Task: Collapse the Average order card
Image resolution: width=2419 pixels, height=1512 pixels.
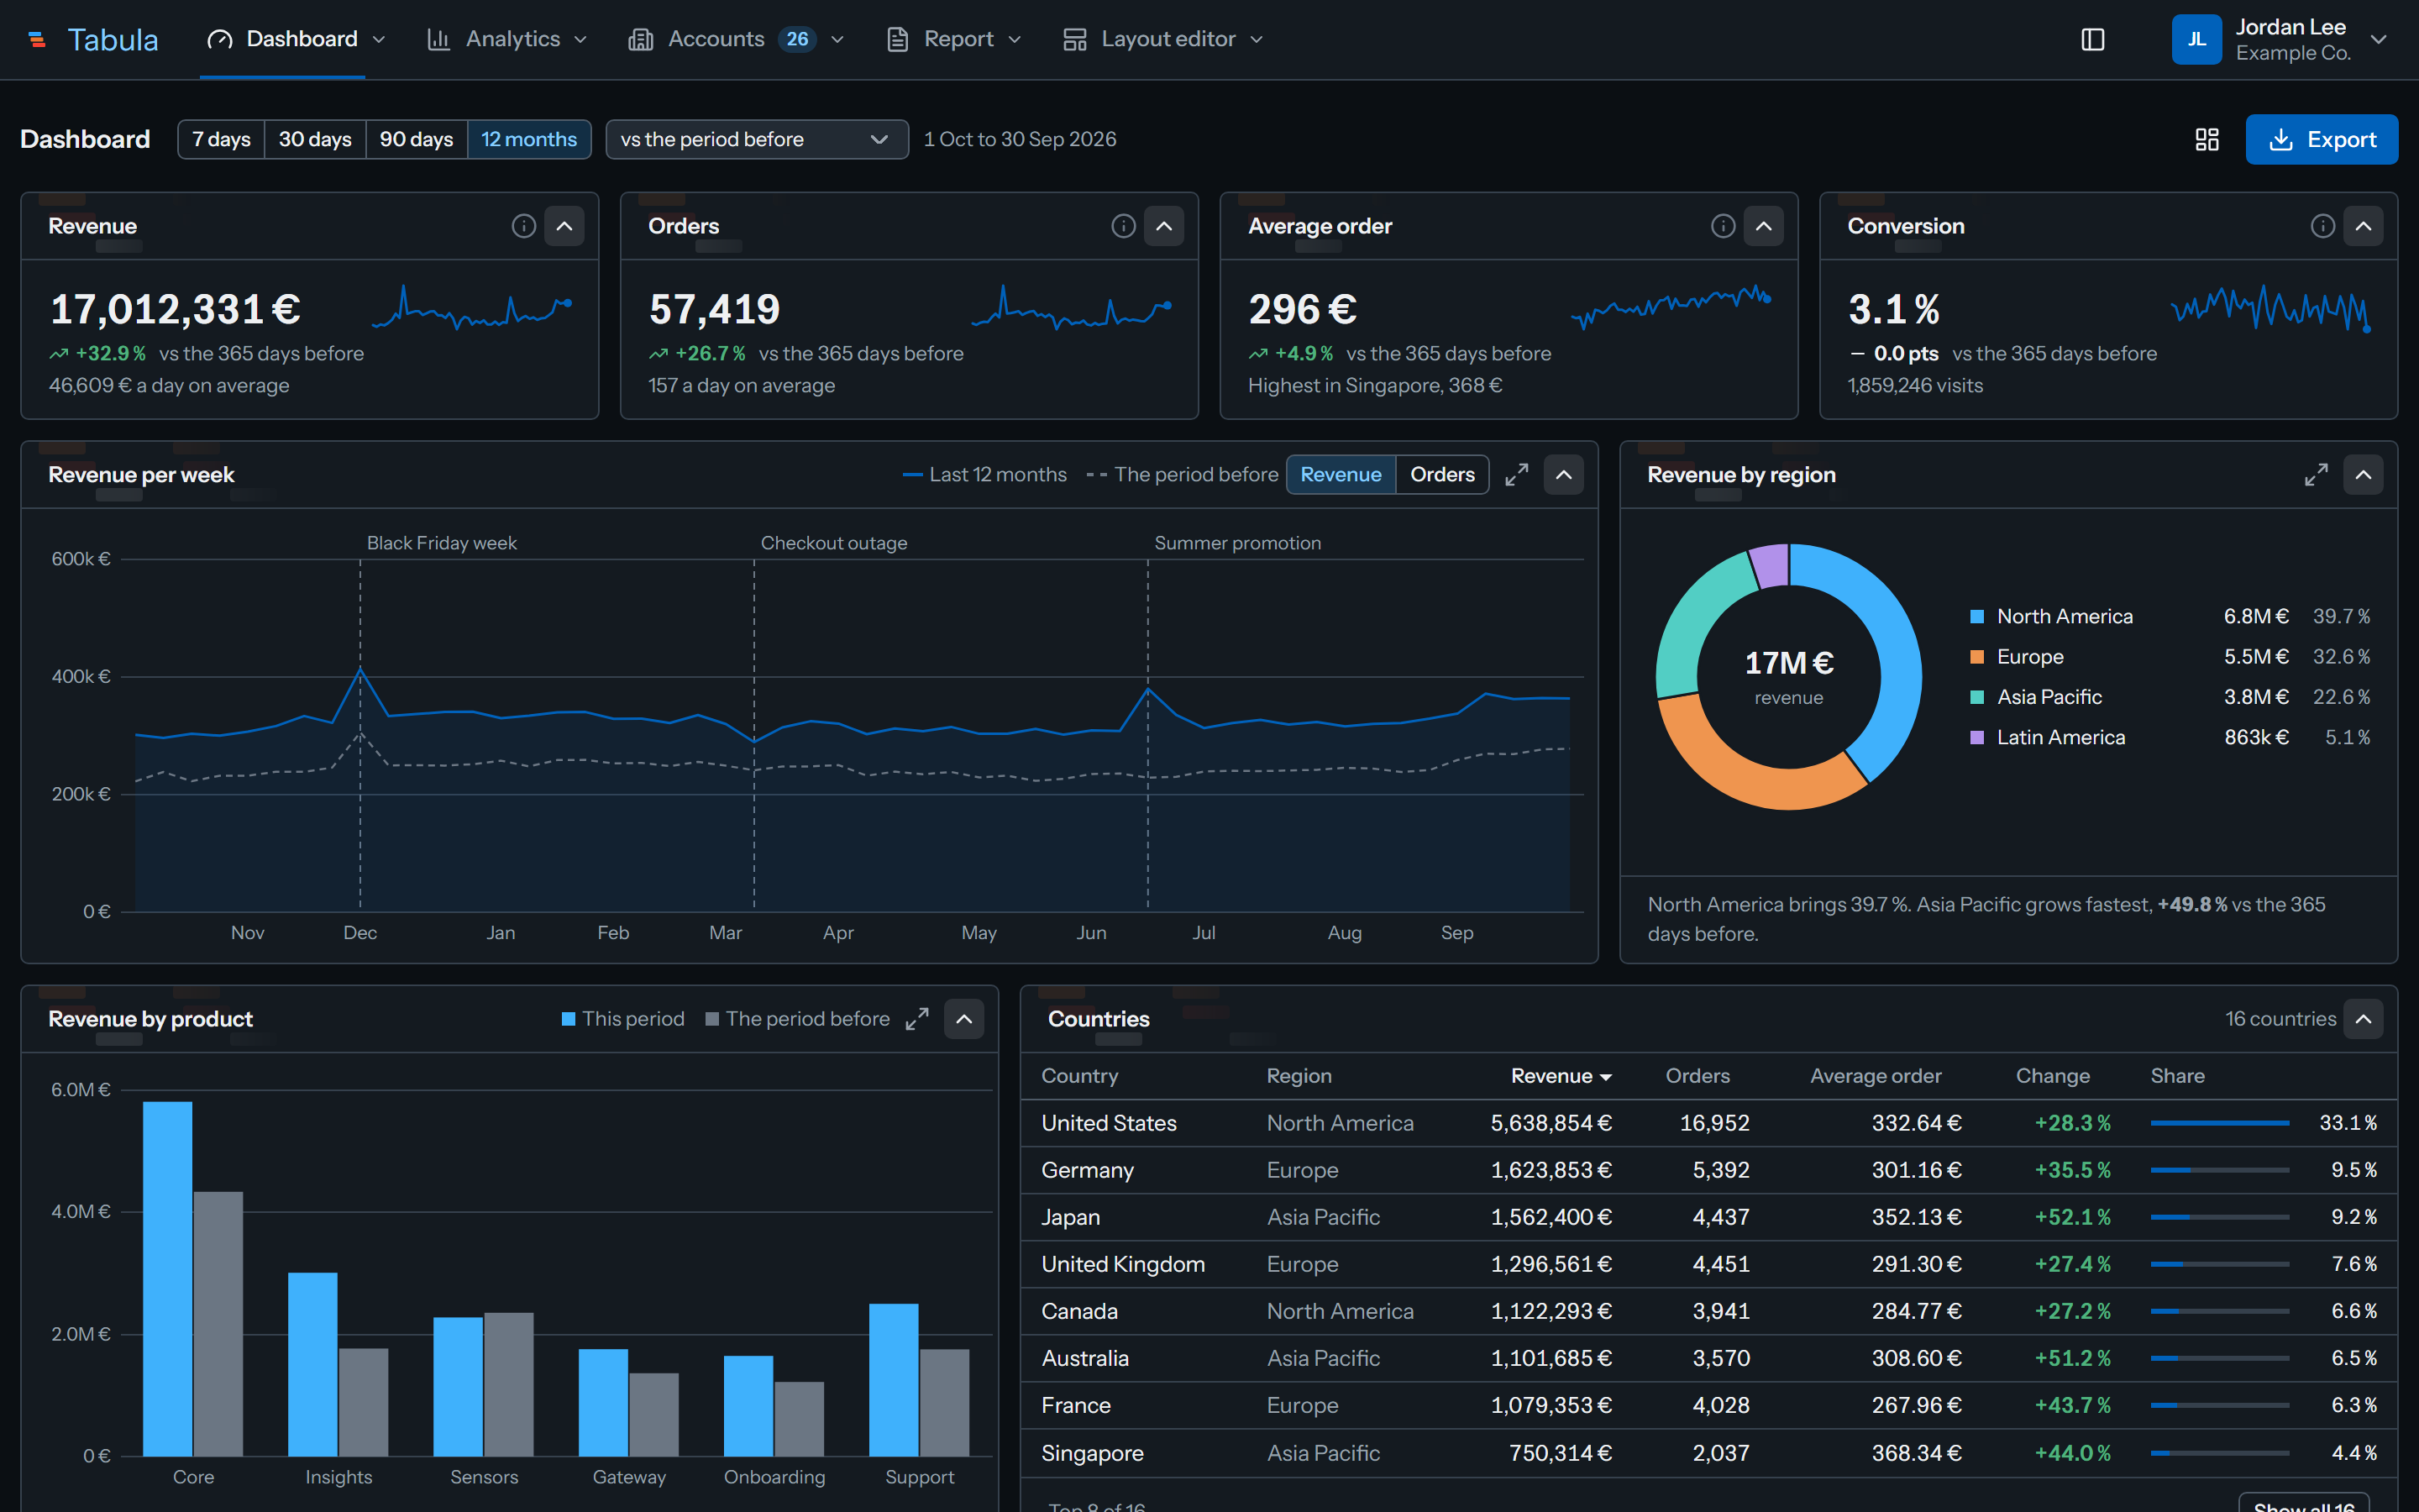Action: pyautogui.click(x=1764, y=226)
